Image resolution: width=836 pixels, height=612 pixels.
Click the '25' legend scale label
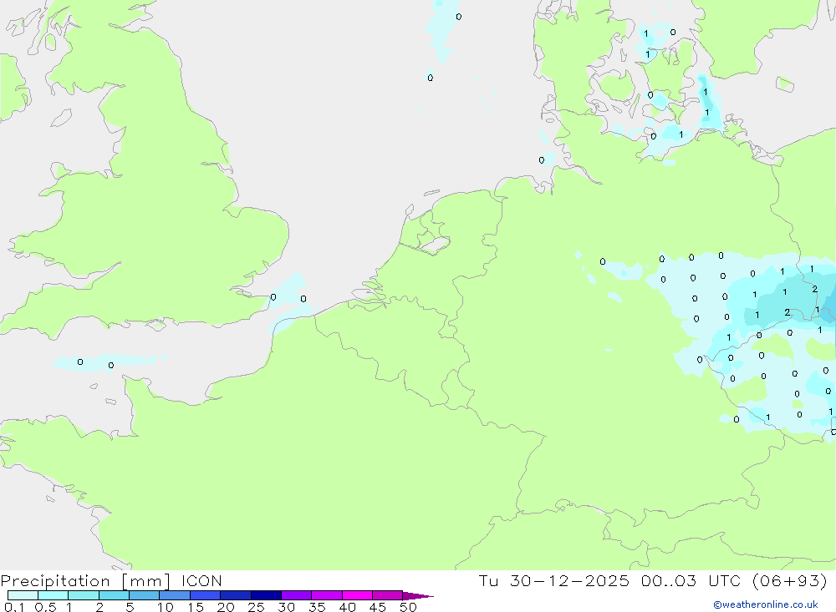click(x=257, y=607)
